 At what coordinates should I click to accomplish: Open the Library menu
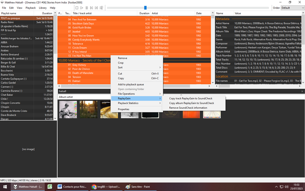[x=42, y=8]
